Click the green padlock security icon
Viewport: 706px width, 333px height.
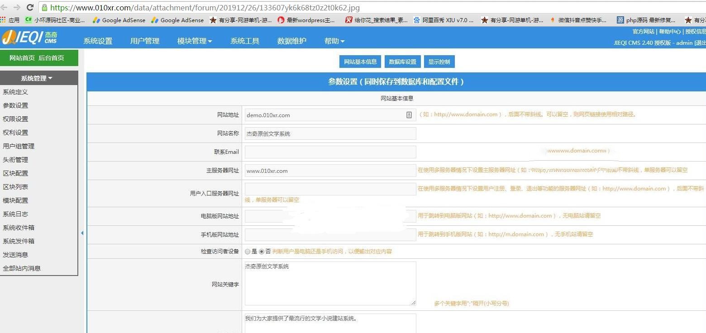44,8
